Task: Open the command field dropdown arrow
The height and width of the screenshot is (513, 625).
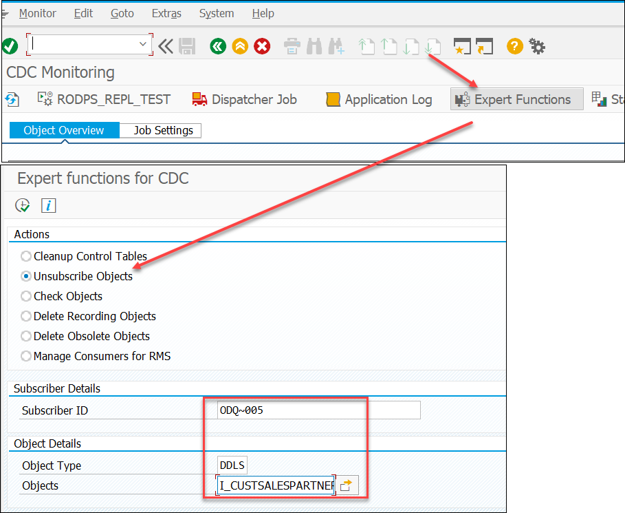Action: pyautogui.click(x=143, y=44)
